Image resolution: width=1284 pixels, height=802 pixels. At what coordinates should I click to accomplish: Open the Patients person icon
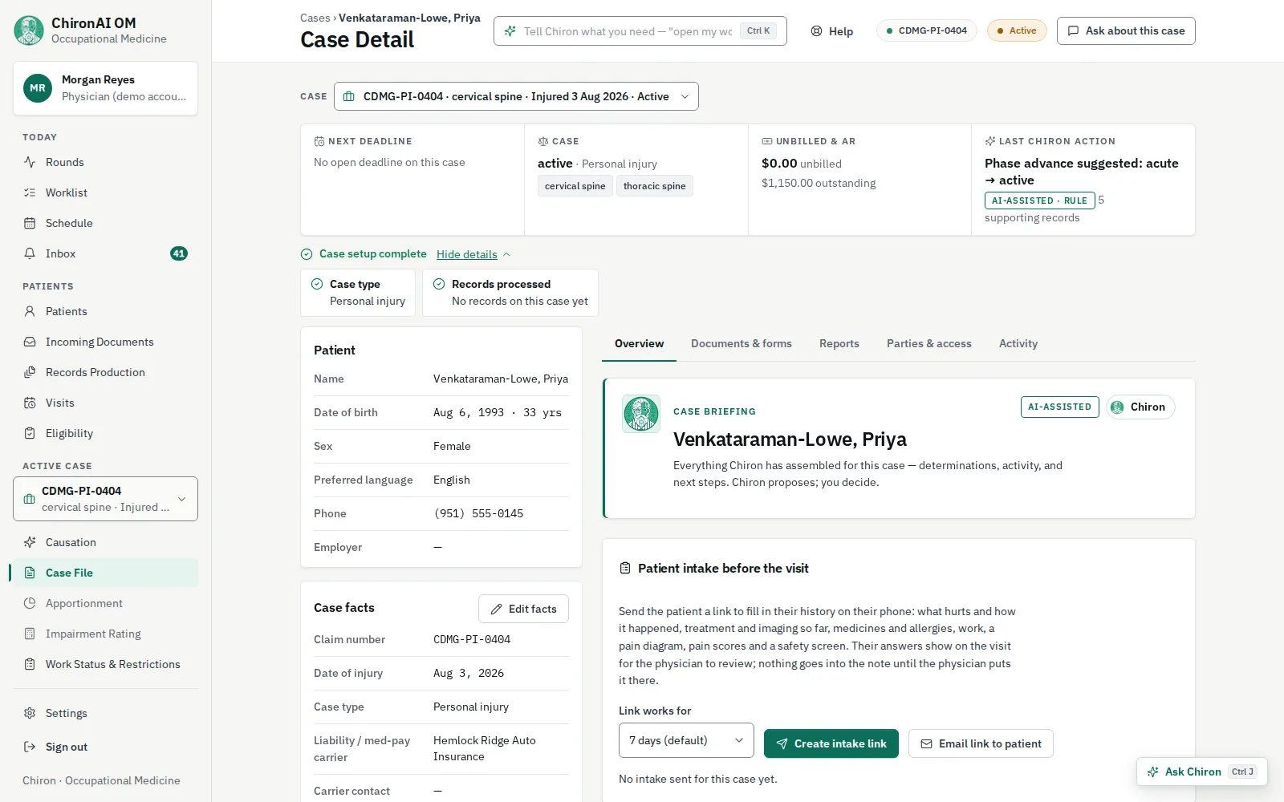30,311
